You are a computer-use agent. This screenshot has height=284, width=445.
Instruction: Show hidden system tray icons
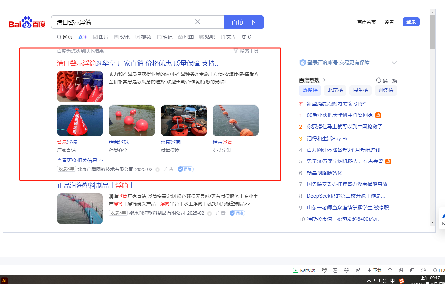click(369, 281)
